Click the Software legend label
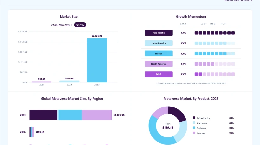 201,128
